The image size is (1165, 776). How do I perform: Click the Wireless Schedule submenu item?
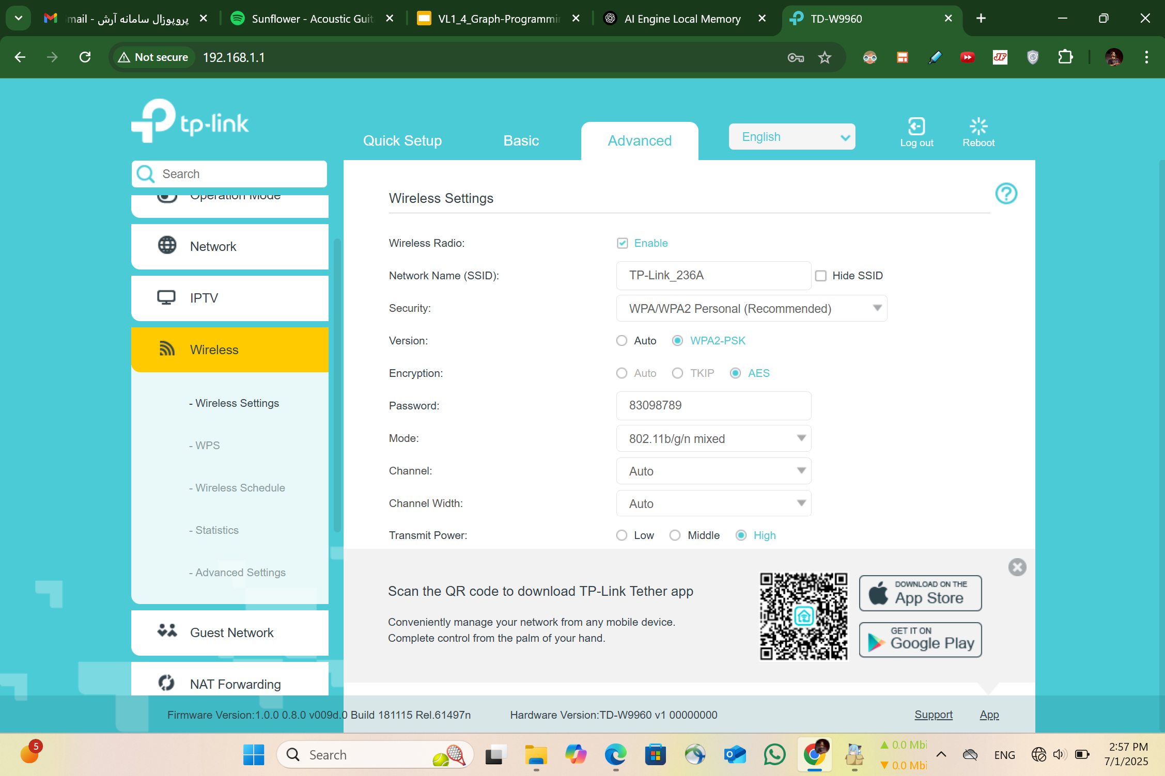(x=237, y=487)
